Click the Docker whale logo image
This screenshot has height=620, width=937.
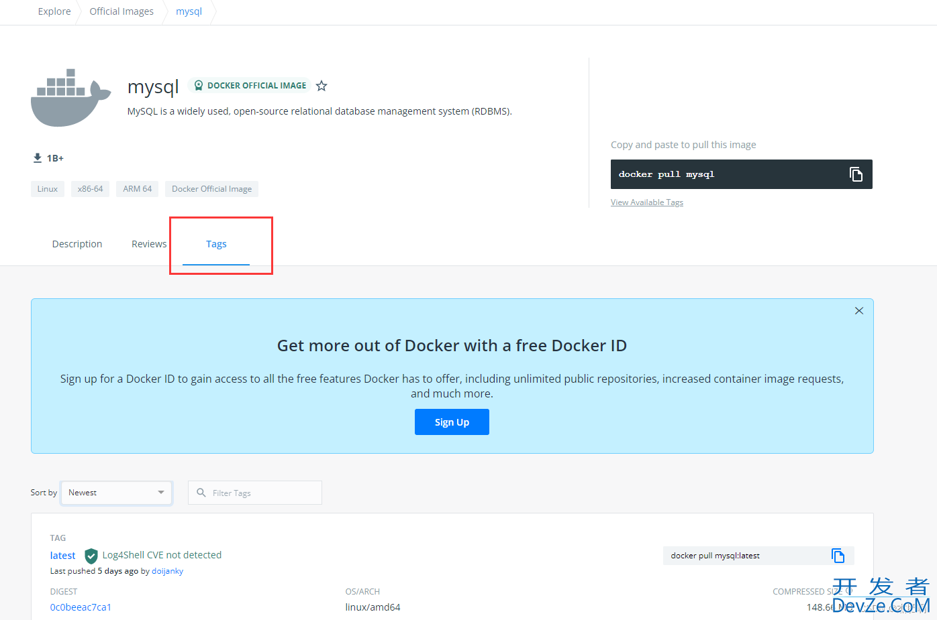(x=70, y=98)
